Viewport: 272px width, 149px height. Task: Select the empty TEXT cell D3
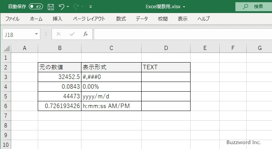pyautogui.click(x=166, y=77)
